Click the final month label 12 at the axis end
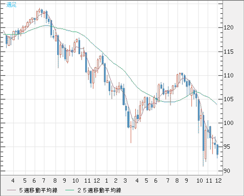 tap(218, 181)
